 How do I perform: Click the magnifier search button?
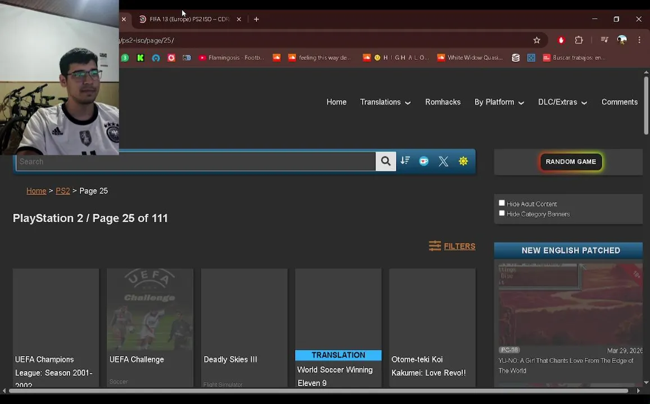click(385, 161)
